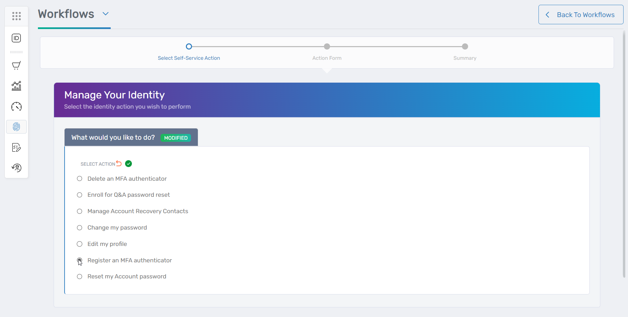Open the Workflows dropdown chevron
Image resolution: width=628 pixels, height=317 pixels.
[105, 14]
